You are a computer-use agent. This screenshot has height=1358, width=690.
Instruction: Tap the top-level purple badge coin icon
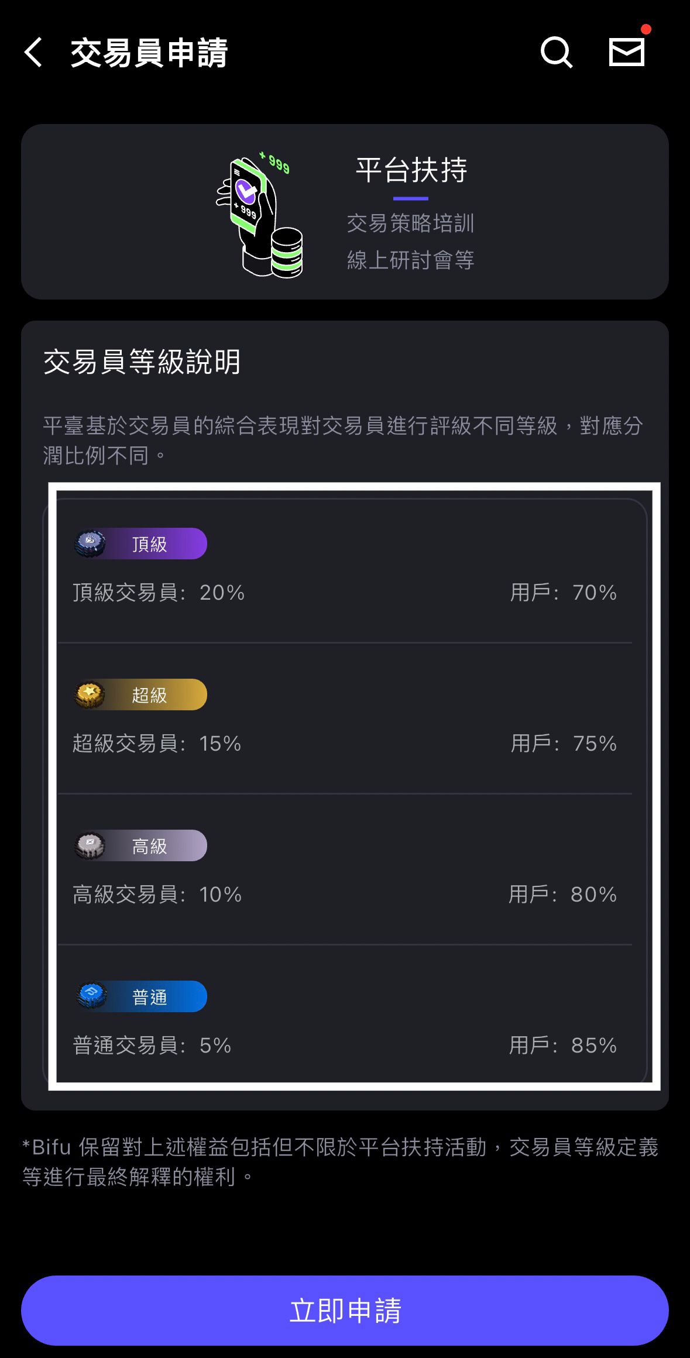coord(90,544)
